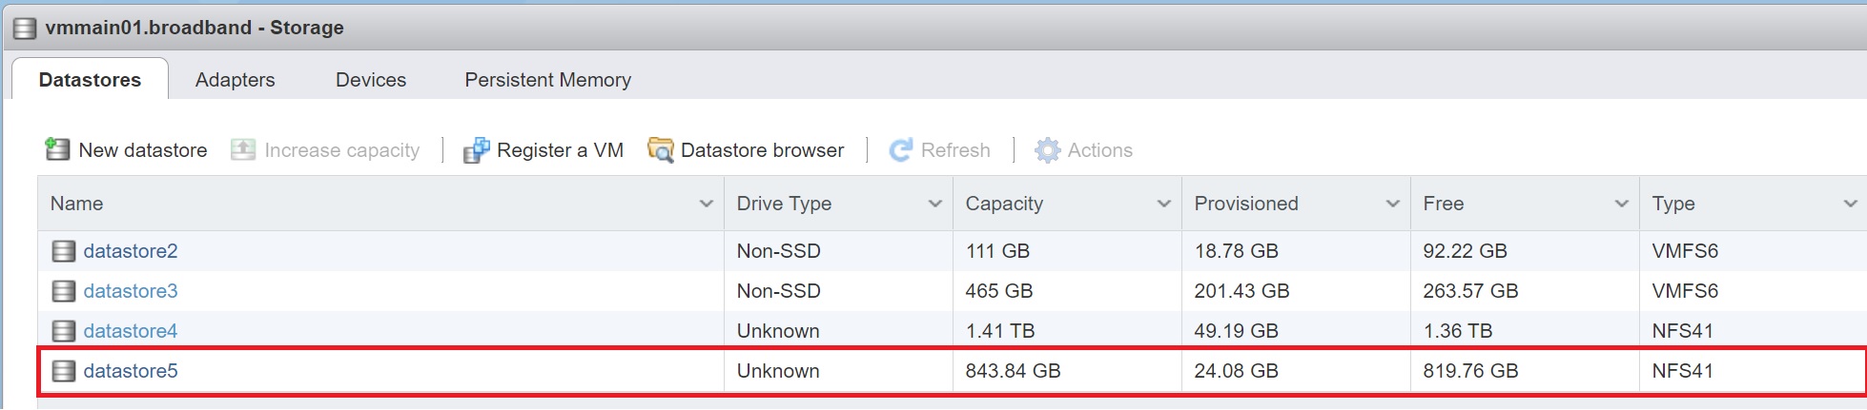Open the Name column dropdown arrow
Screen dimensions: 1867x410
(706, 204)
